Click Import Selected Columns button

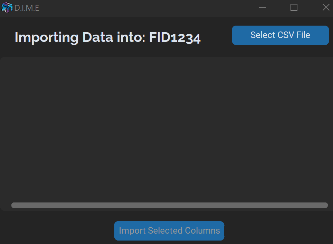(169, 231)
